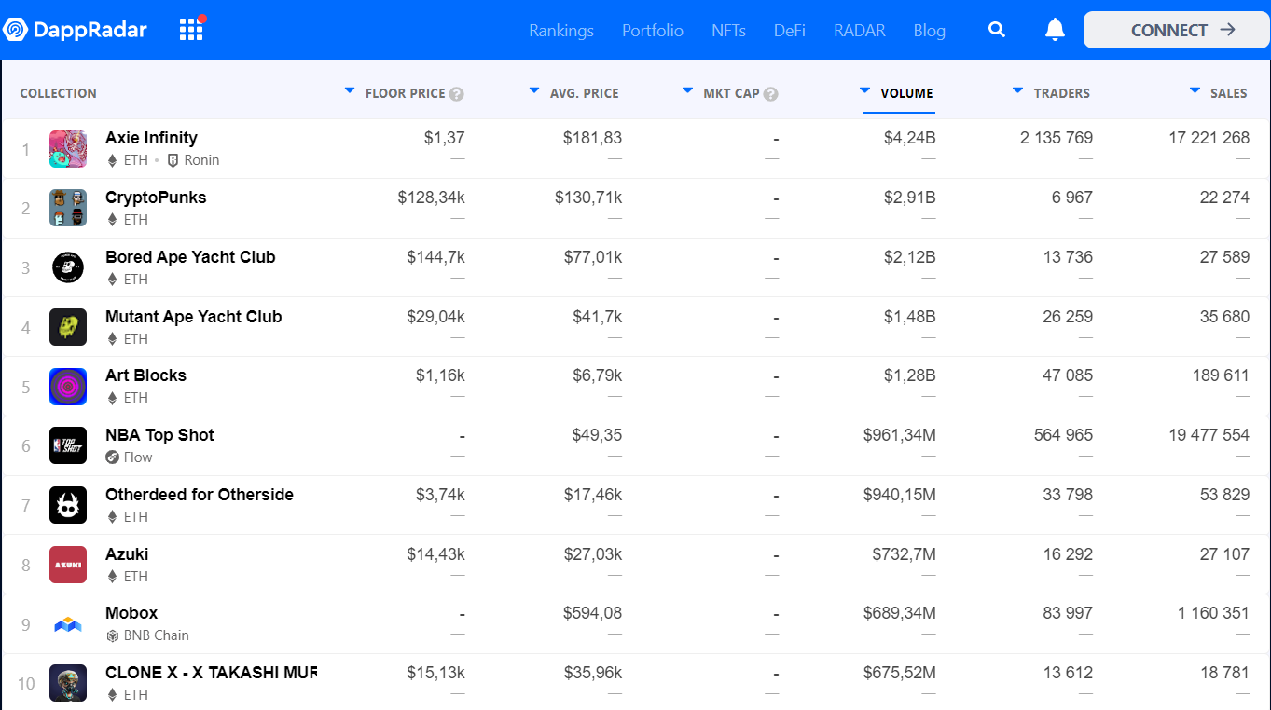Click the Axie Infinity collection thumbnail
The height and width of the screenshot is (710, 1271).
tap(68, 149)
